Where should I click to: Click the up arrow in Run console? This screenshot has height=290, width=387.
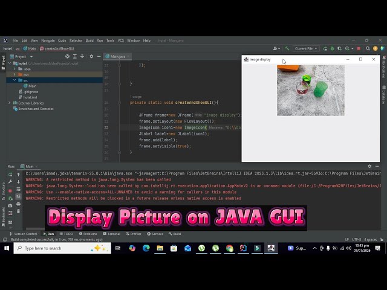(19, 175)
